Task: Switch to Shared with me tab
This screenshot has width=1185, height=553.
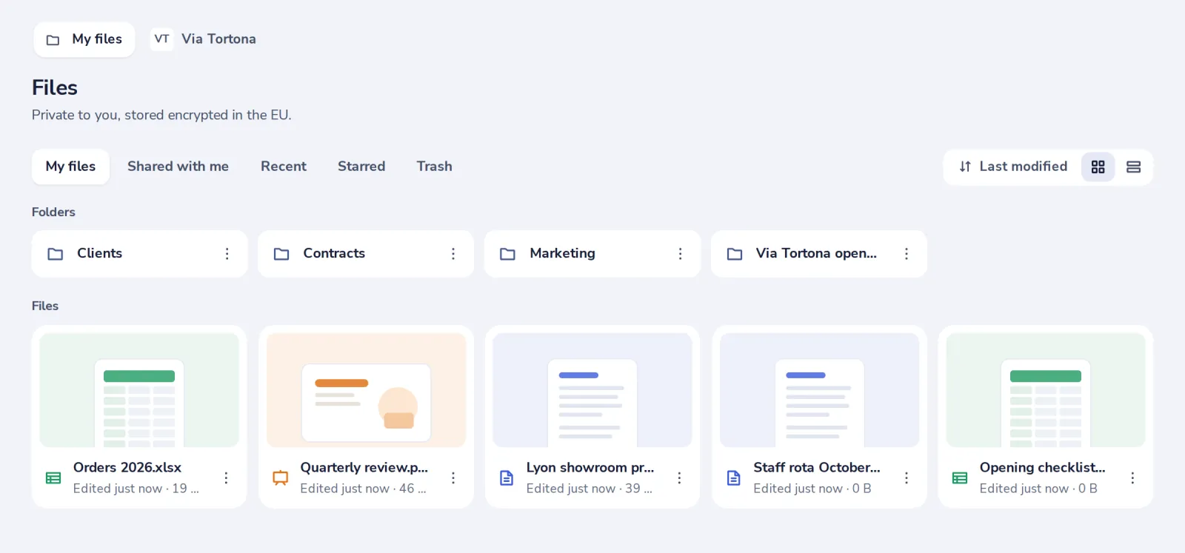Action: point(178,167)
